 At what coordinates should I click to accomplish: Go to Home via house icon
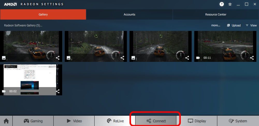[x=6, y=121]
